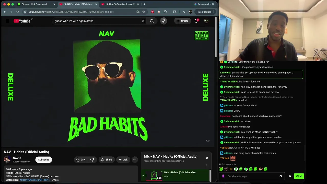
Task: Click the video title NAV - Habits (Official Audio)
Action: coord(26,152)
